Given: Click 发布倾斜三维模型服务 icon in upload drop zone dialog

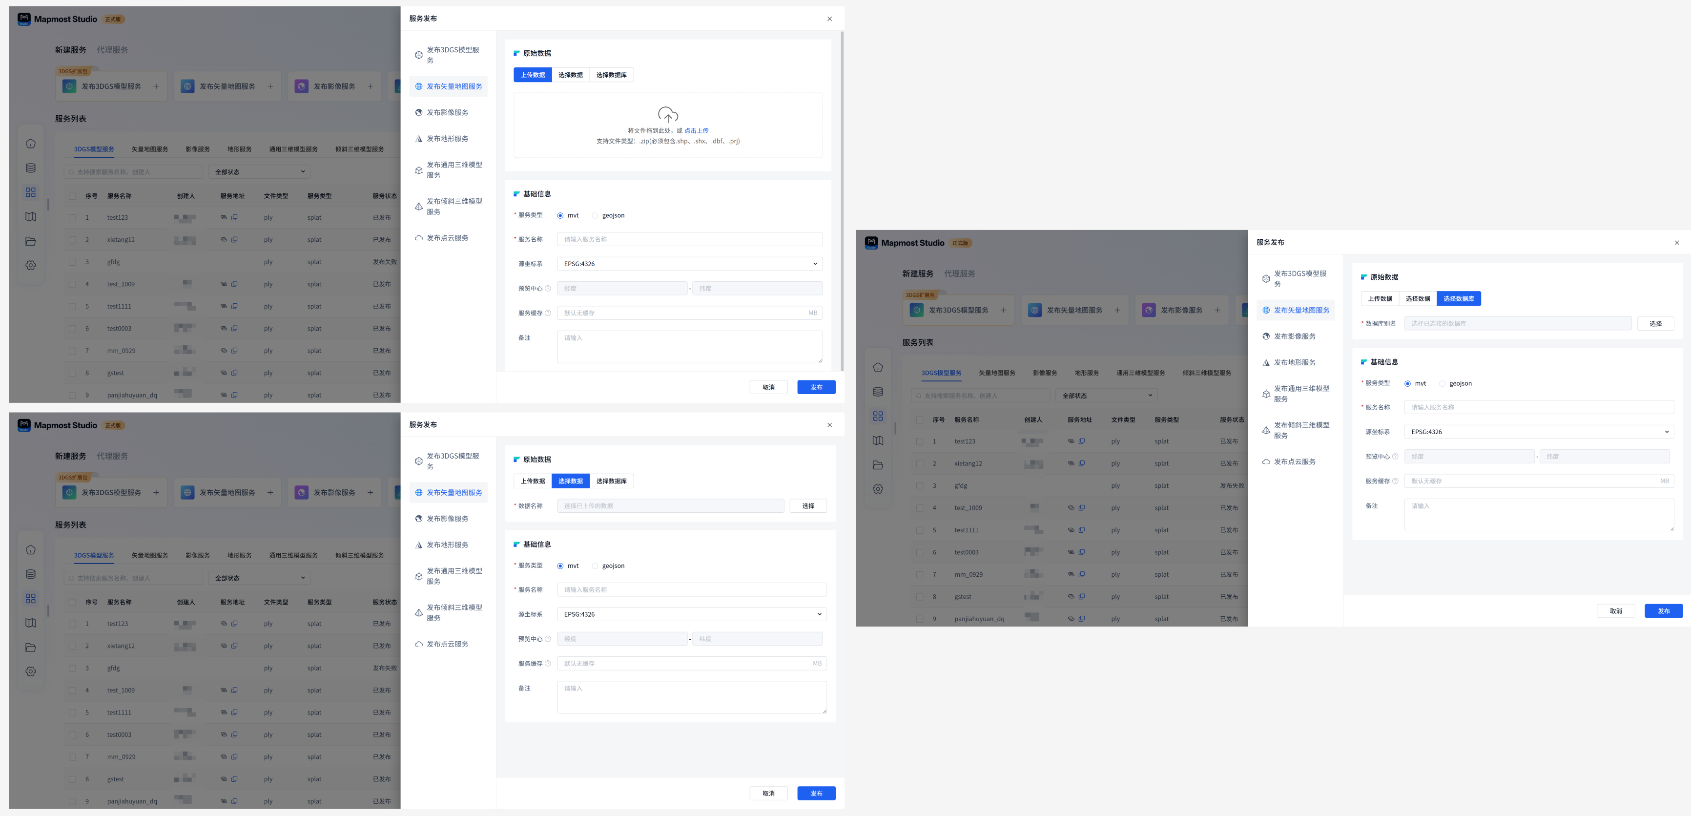Looking at the screenshot, I should coord(419,207).
